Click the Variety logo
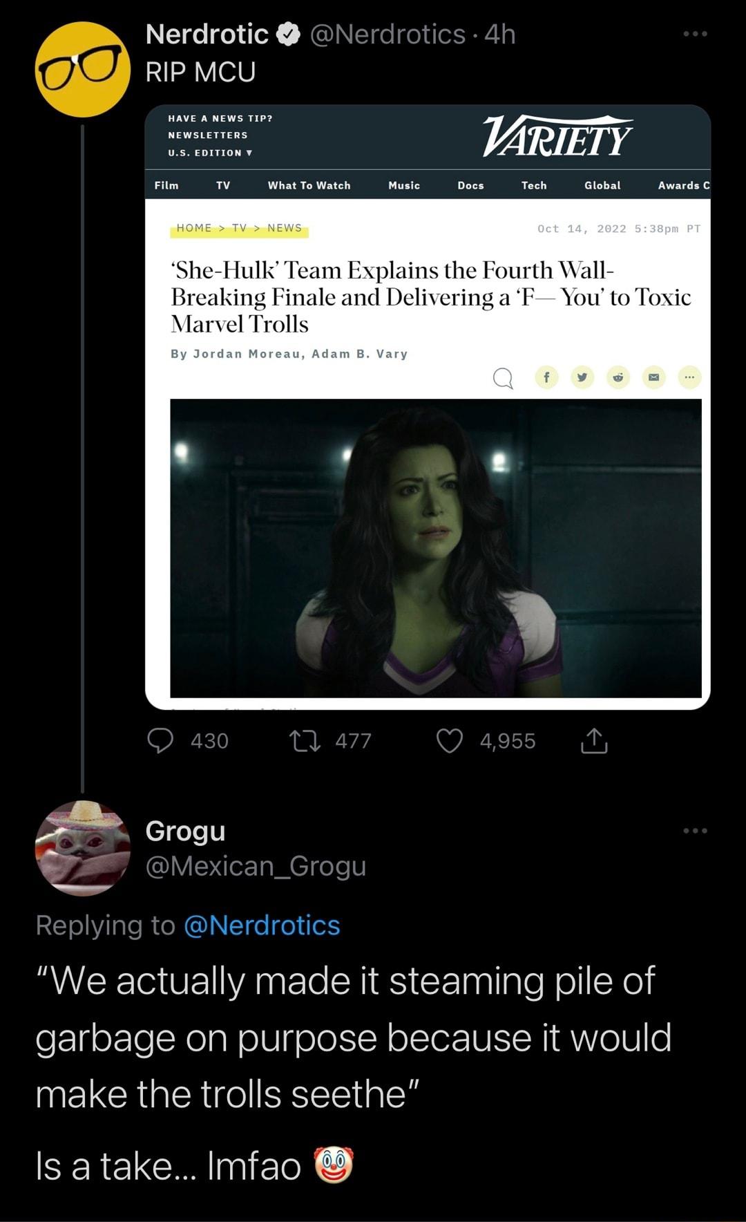 [556, 138]
